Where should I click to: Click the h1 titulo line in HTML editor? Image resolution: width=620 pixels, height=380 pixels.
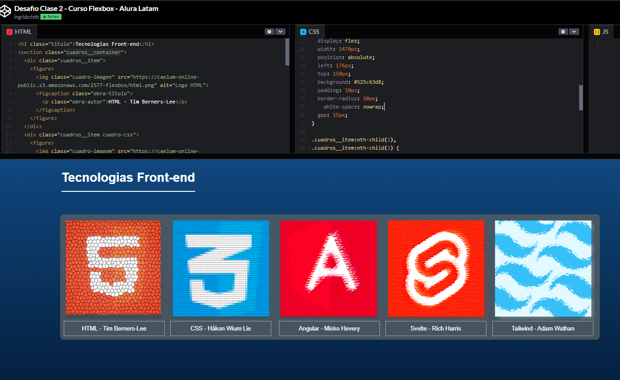coord(86,44)
